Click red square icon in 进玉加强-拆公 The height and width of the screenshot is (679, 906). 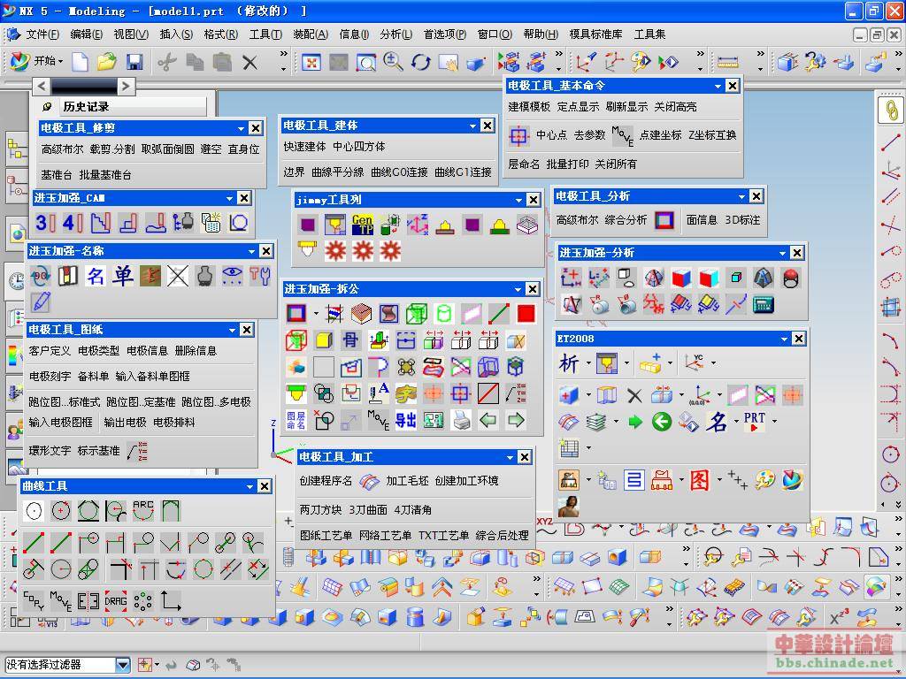[x=526, y=314]
